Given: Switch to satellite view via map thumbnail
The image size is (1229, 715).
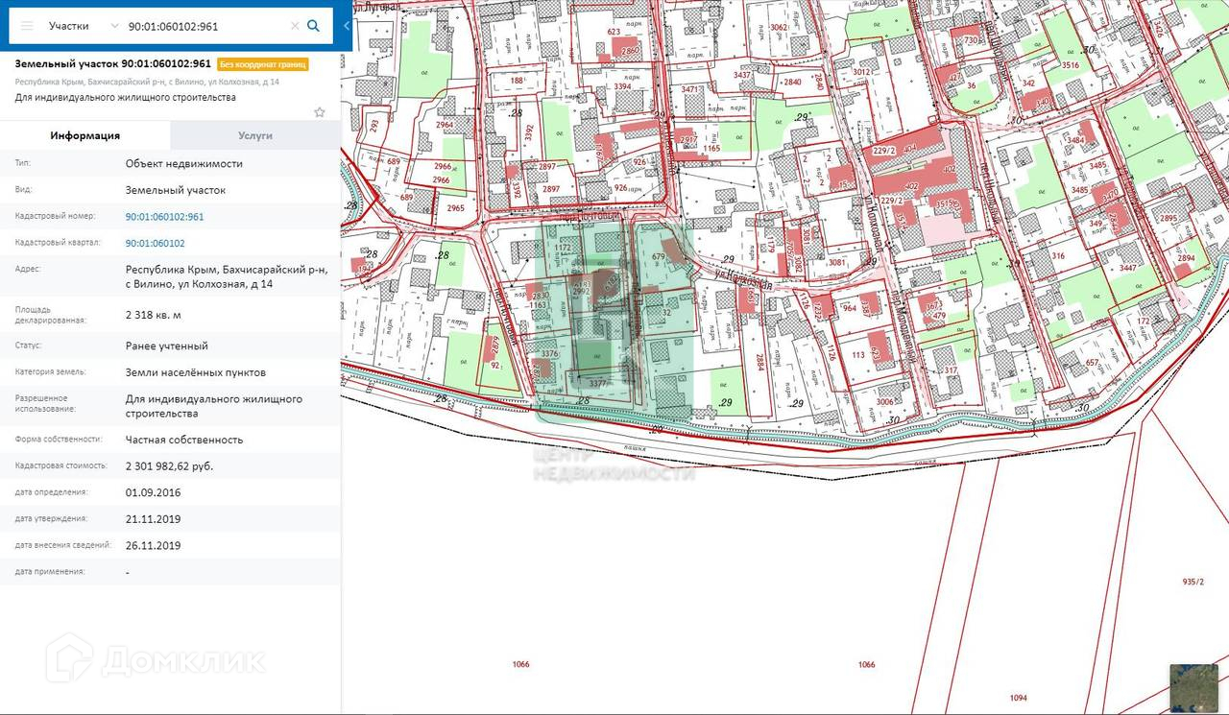Looking at the screenshot, I should [1193, 687].
